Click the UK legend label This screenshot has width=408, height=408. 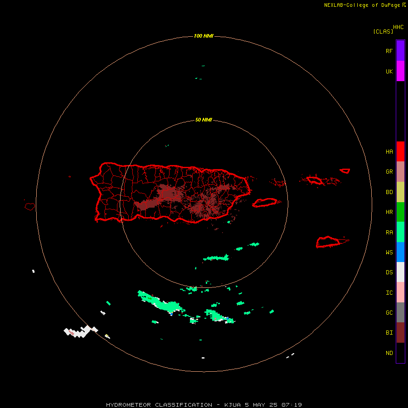pos(389,71)
